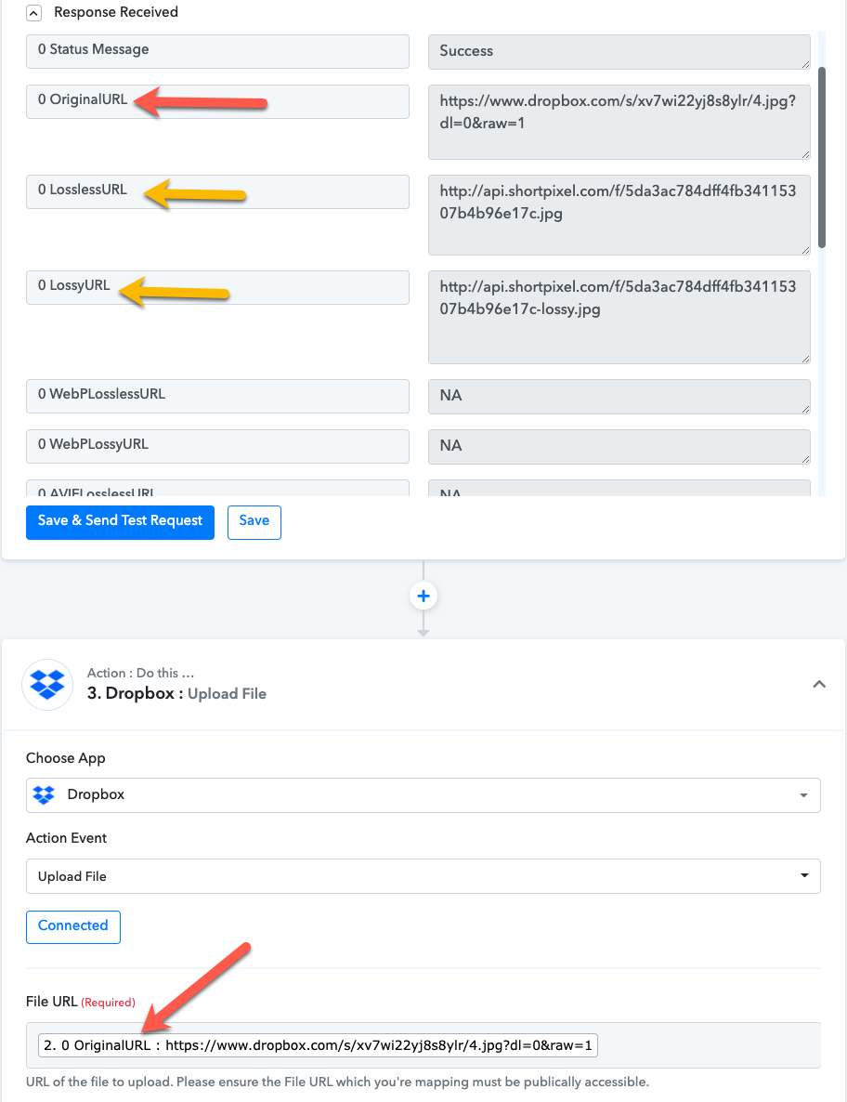This screenshot has height=1102, width=847.
Task: Click the Save button
Action: click(254, 522)
